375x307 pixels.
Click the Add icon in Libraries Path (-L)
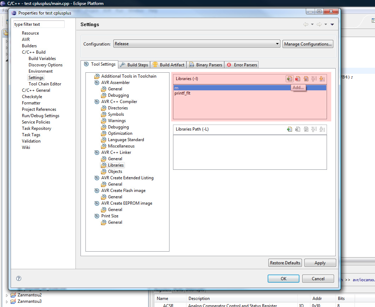290,129
